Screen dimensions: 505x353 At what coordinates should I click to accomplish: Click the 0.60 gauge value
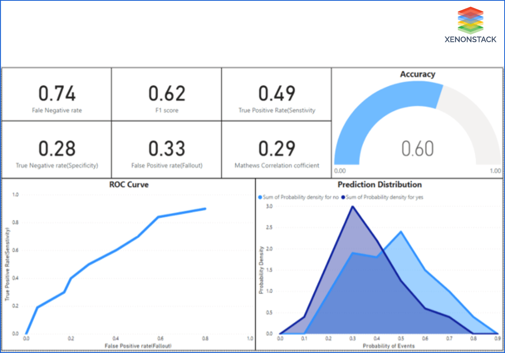pos(418,149)
